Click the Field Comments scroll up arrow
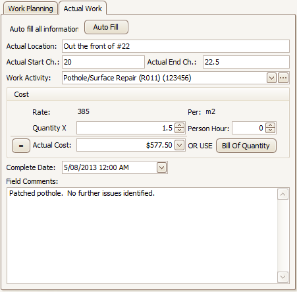Screen dimensions: 297x292 point(283,194)
